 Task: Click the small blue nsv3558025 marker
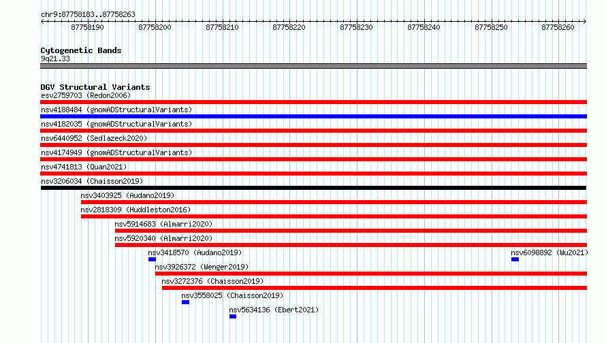(185, 302)
